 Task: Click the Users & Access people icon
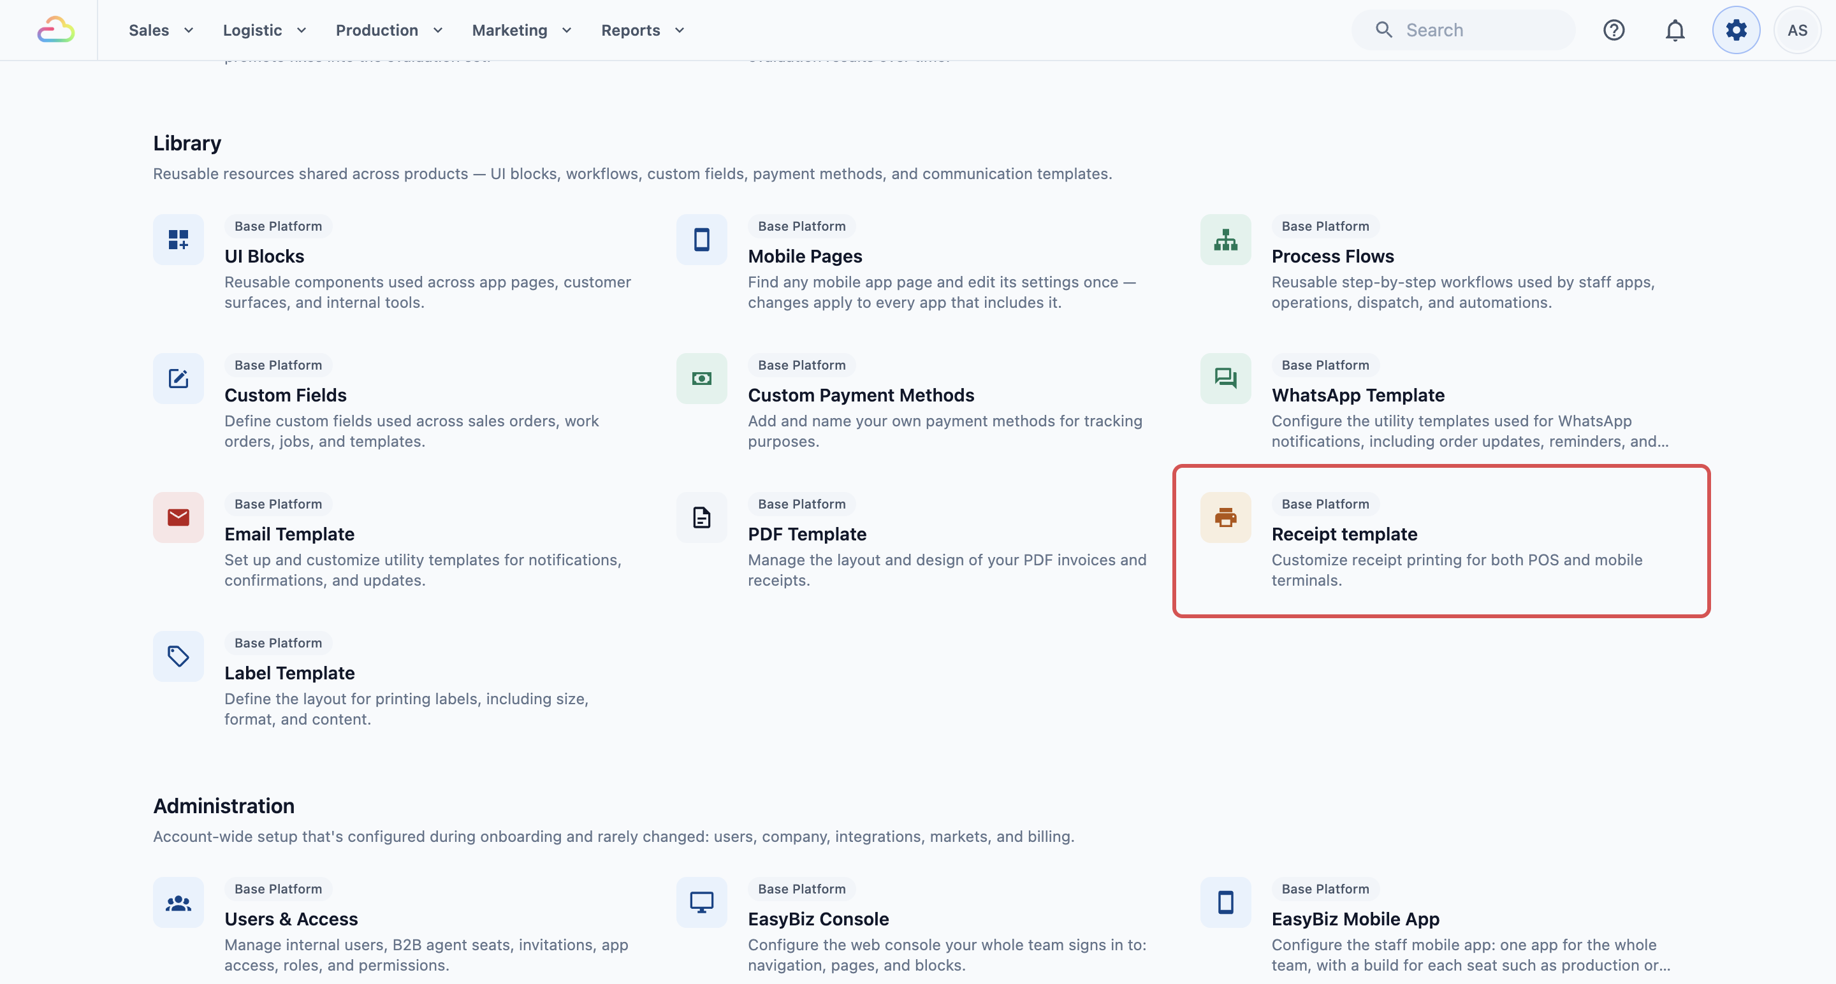point(178,902)
